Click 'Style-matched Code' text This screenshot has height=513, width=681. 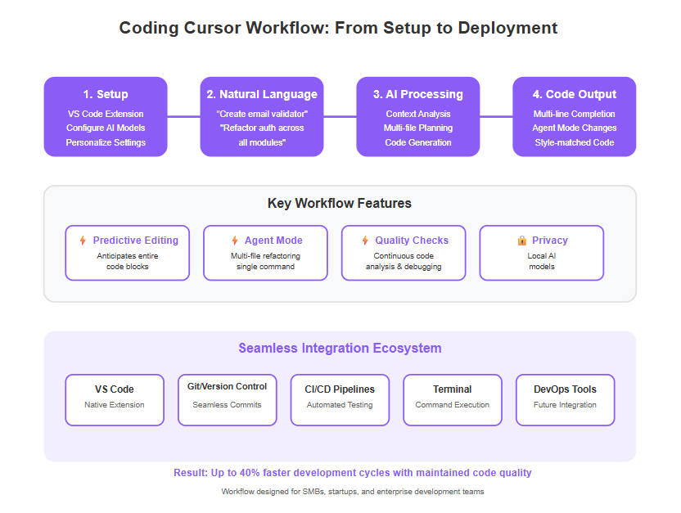(574, 142)
